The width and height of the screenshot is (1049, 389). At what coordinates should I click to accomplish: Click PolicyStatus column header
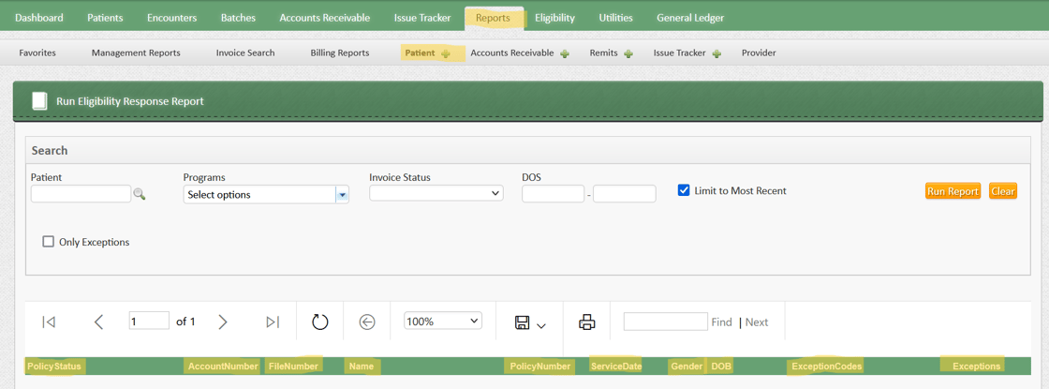pyautogui.click(x=54, y=367)
